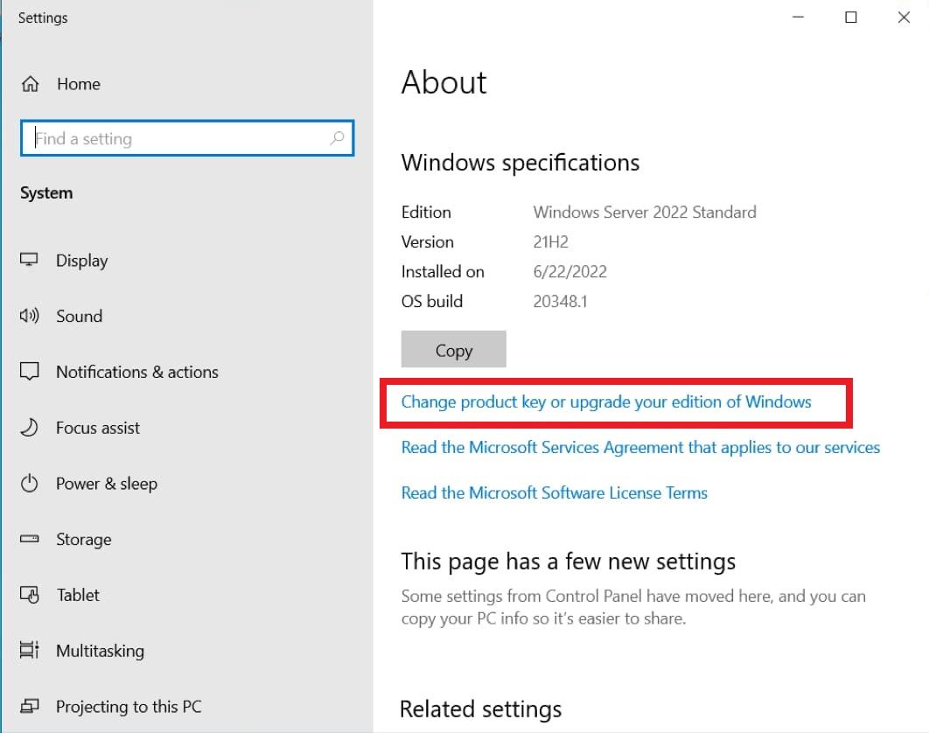Viewport: 929px width, 733px height.
Task: Click the Projecting to this PC icon
Action: click(x=30, y=707)
